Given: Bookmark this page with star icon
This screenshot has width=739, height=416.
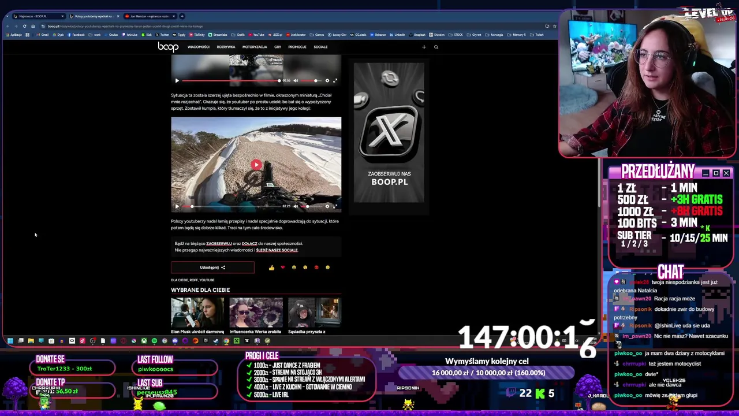Looking at the screenshot, I should click(x=554, y=26).
